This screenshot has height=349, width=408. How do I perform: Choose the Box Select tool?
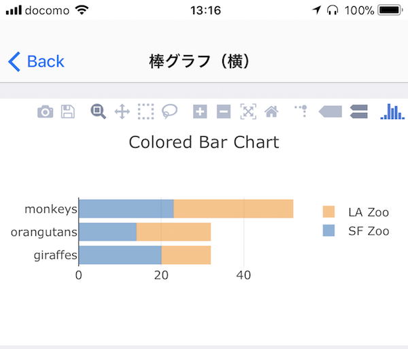[x=146, y=112]
